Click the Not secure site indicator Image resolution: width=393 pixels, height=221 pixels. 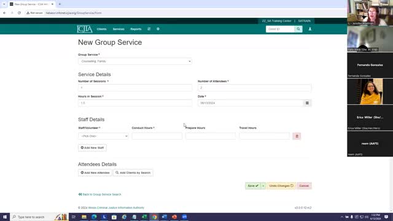pyautogui.click(x=34, y=13)
